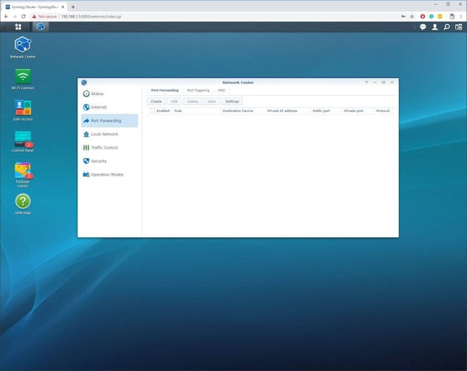Open the Chrome three-dot menu
Viewport: 467px width, 371px height.
tap(459, 17)
